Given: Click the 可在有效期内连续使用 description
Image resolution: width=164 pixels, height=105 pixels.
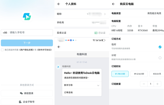Looking at the screenshot, I should click(121, 49).
